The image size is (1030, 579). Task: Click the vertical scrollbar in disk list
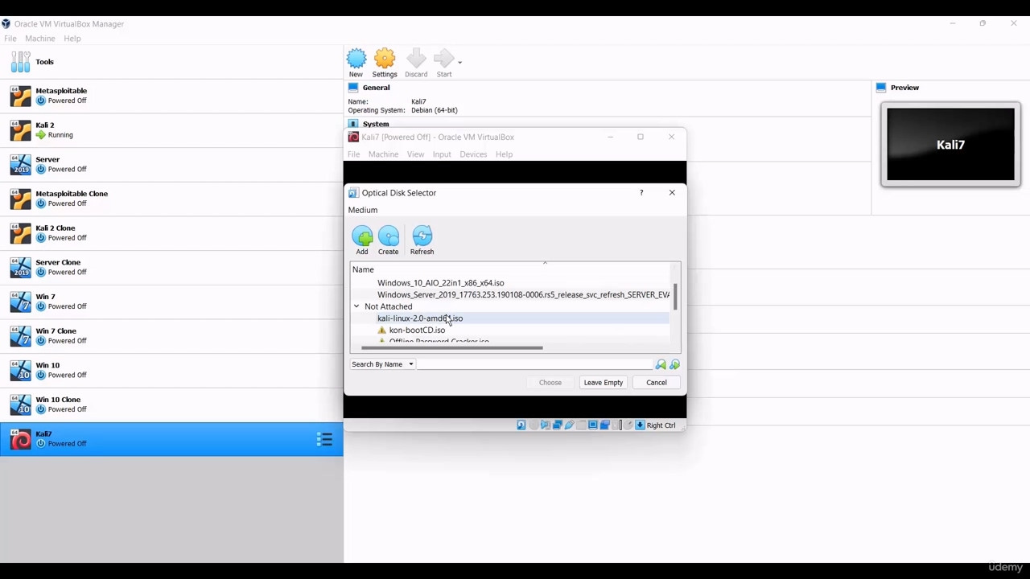[676, 297]
